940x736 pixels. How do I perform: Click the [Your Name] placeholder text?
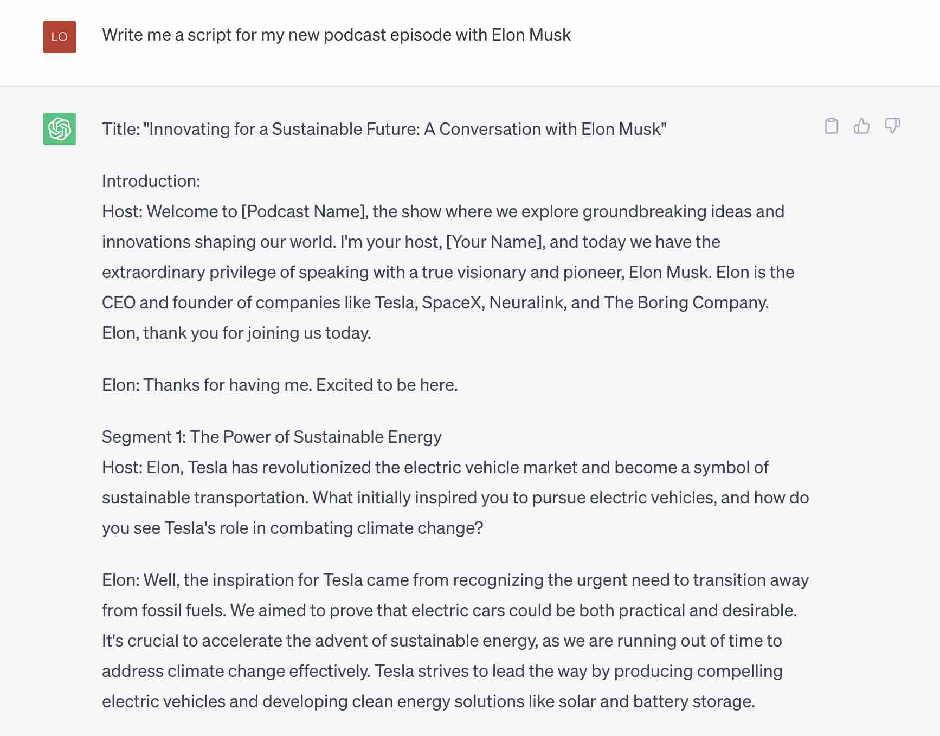pyautogui.click(x=494, y=242)
